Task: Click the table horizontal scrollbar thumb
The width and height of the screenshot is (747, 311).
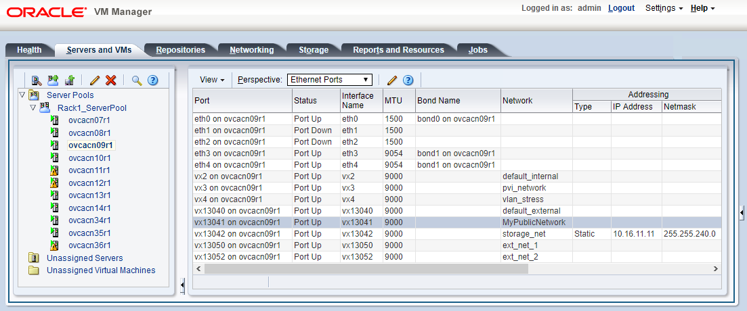Action: coord(366,268)
